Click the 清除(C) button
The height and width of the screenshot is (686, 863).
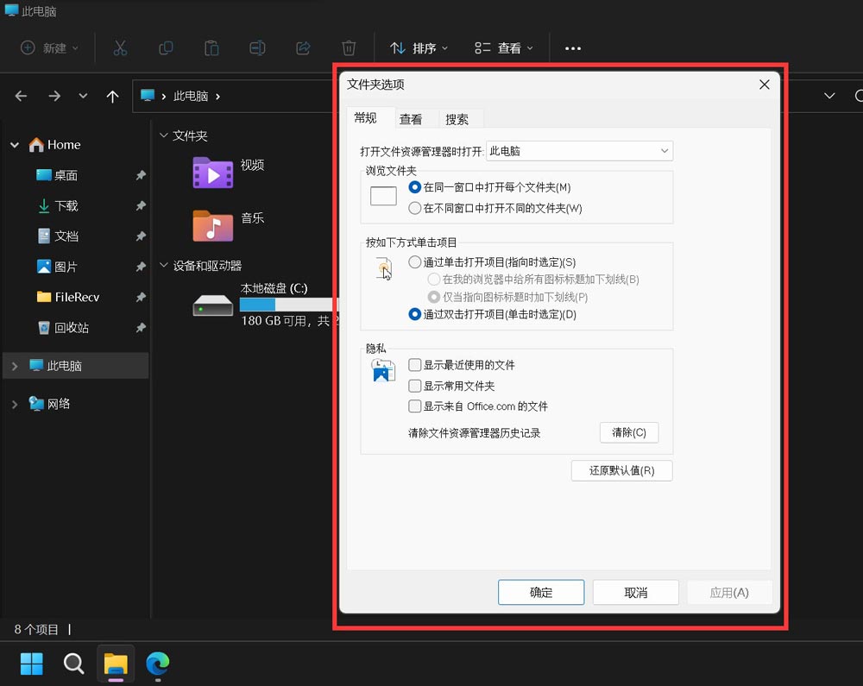pos(629,432)
